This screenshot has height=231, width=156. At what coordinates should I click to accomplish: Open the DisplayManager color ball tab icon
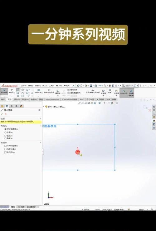click(x=21, y=106)
